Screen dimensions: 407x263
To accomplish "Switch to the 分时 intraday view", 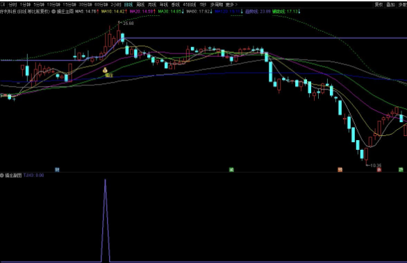I will [x=13, y=4].
